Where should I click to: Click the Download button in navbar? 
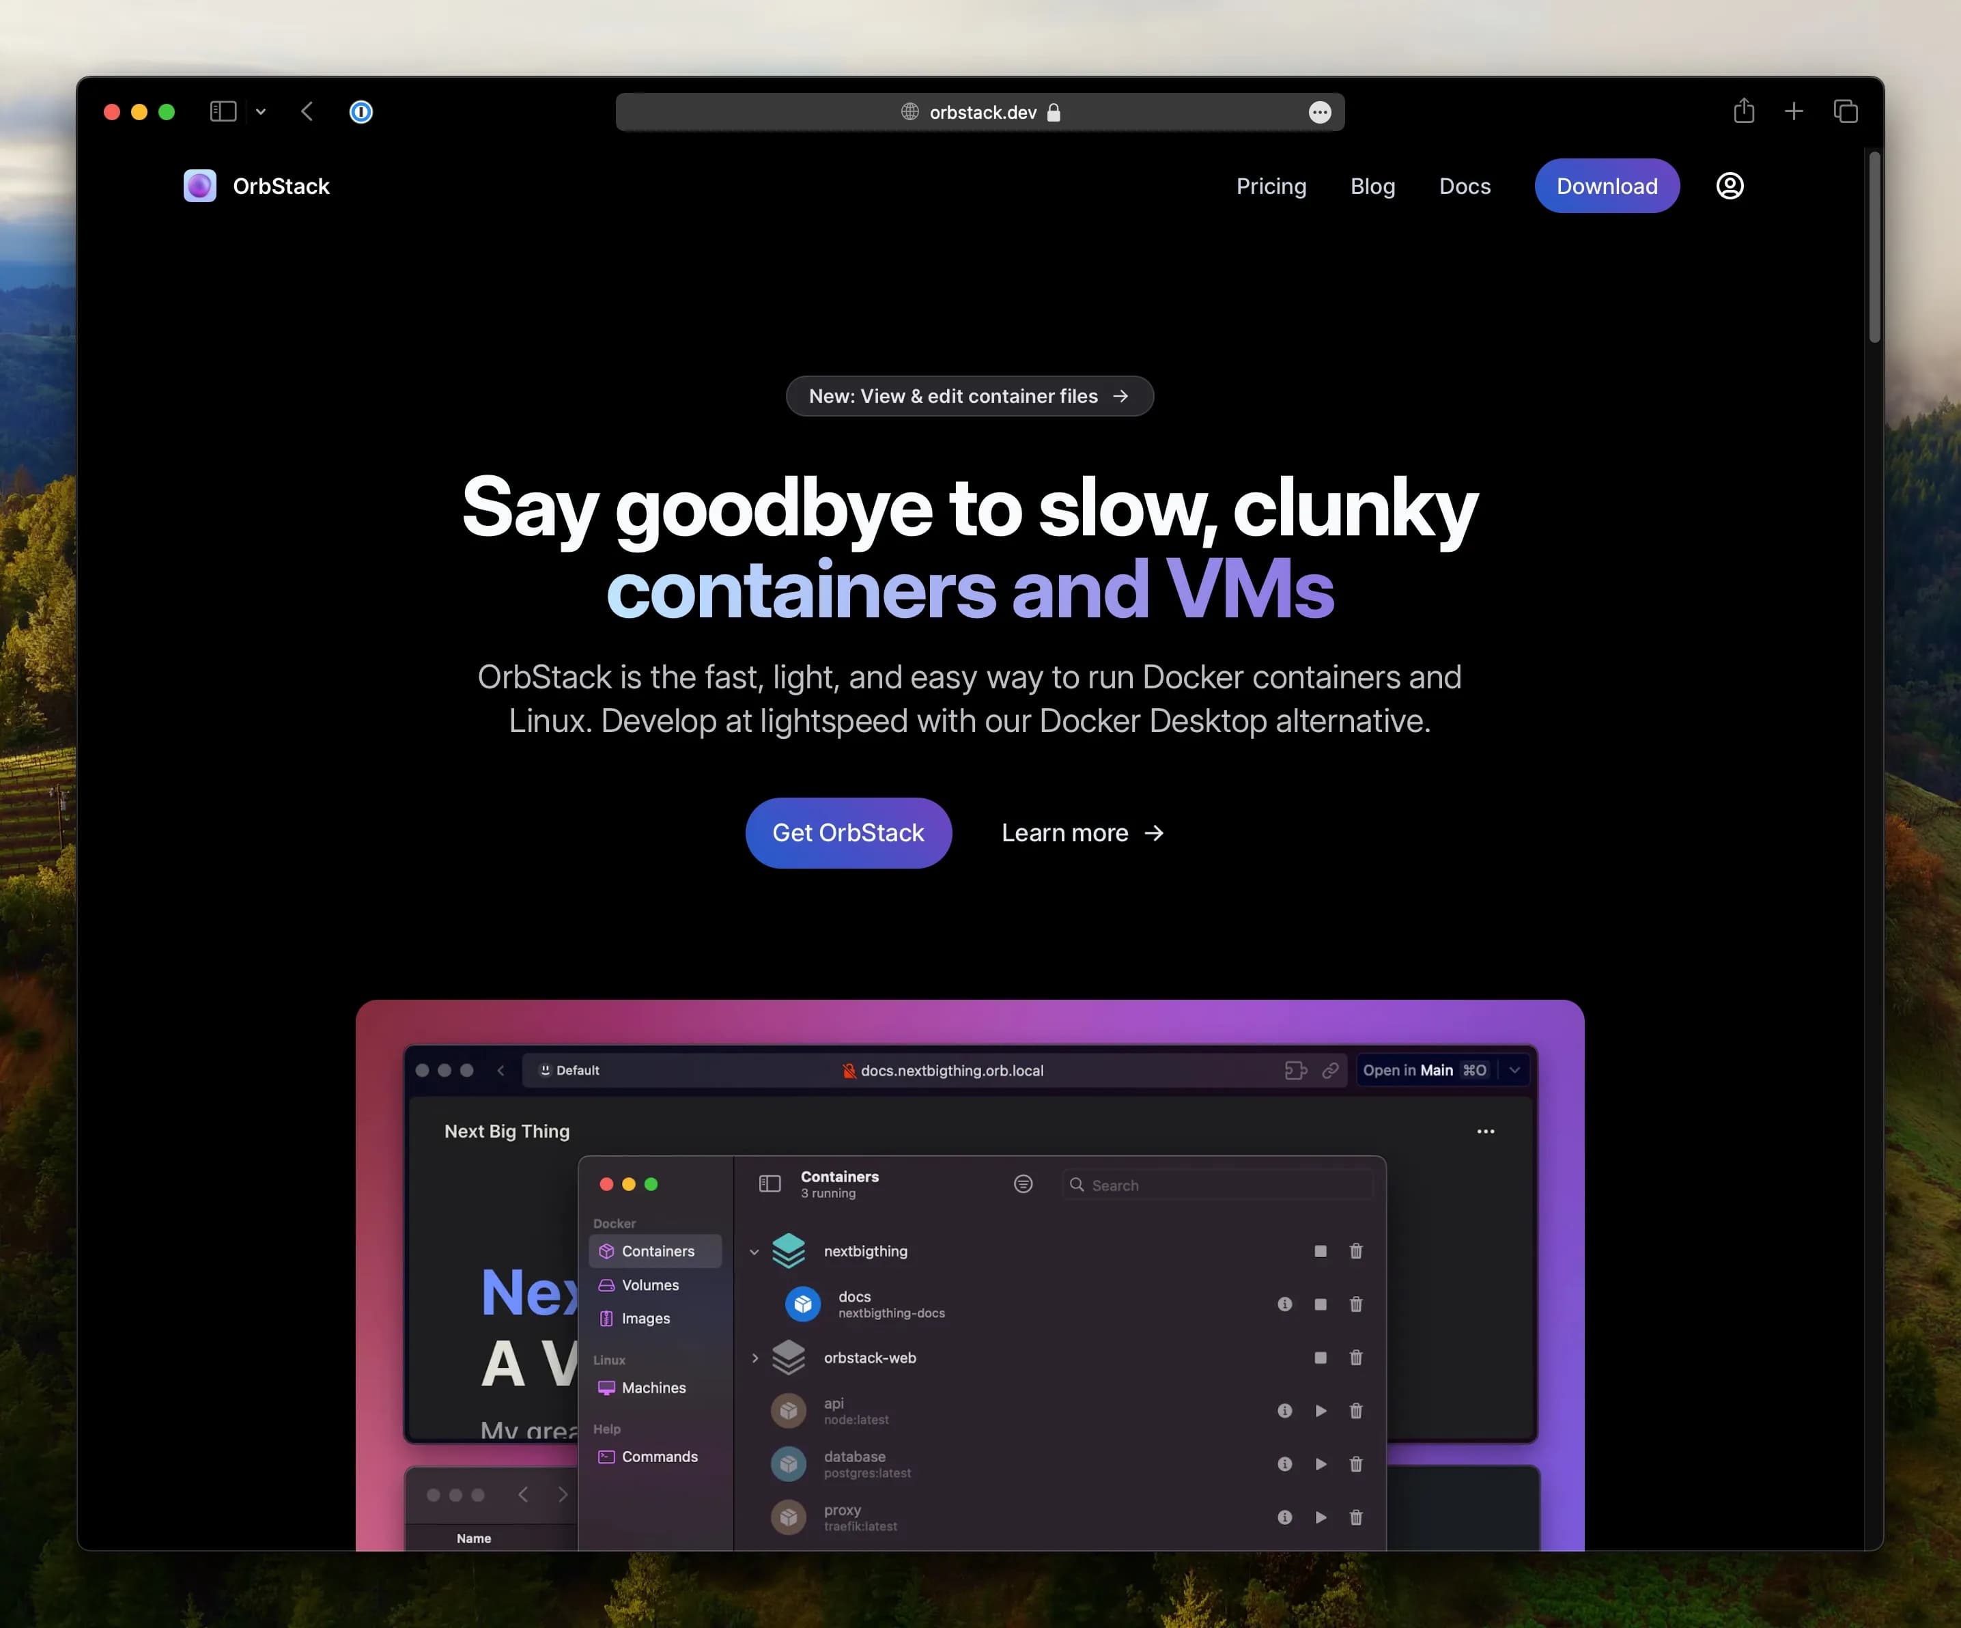pyautogui.click(x=1607, y=186)
